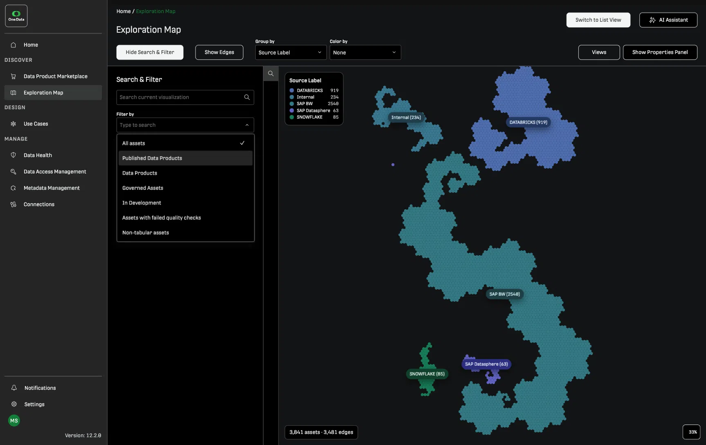Click the Data Health shield icon
The image size is (706, 445).
(13, 155)
